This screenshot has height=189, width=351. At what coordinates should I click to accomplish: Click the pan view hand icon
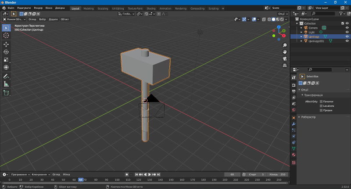point(285,52)
